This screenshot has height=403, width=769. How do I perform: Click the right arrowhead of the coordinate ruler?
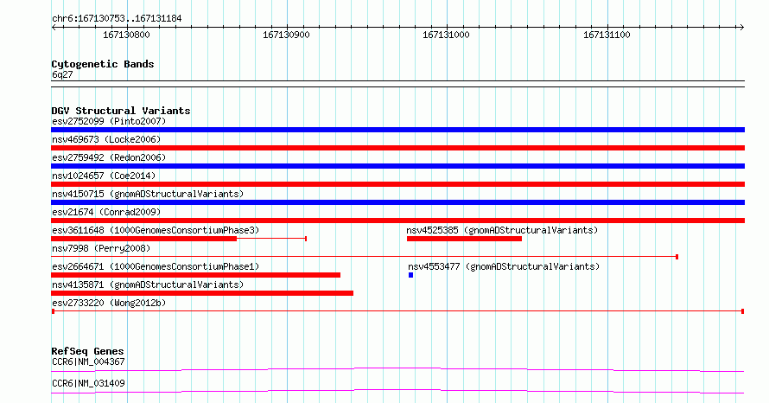pyautogui.click(x=741, y=28)
